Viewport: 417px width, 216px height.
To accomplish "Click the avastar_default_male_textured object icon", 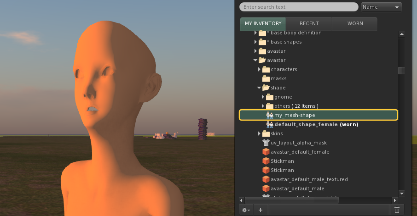I will [266, 179].
